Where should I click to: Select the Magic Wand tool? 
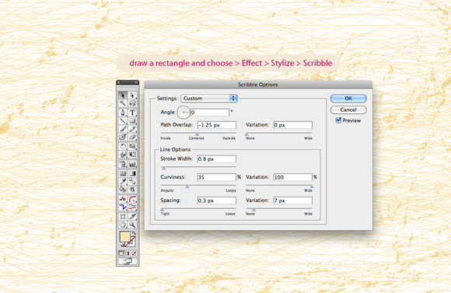click(x=123, y=103)
